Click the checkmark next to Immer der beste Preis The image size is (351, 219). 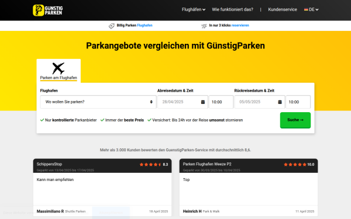(x=102, y=120)
